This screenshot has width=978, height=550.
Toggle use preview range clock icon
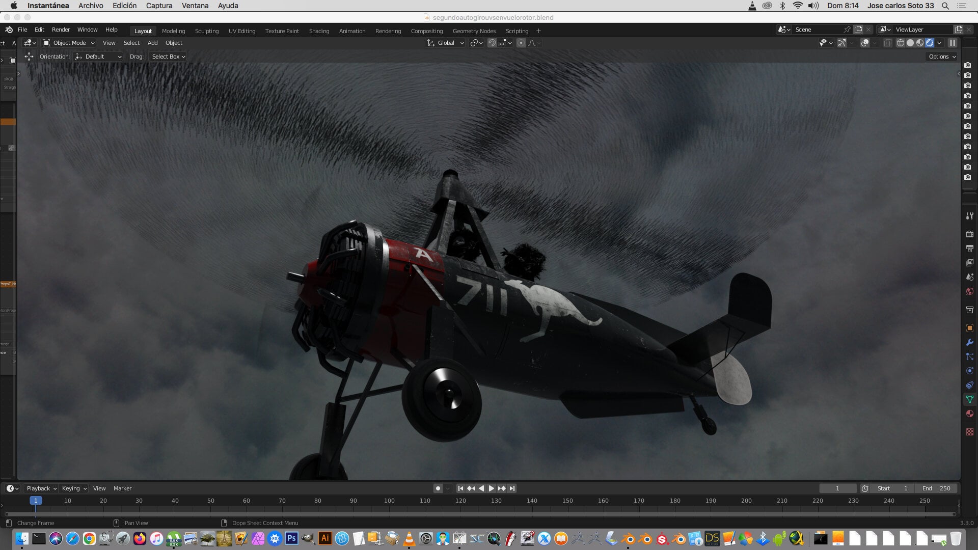865,488
